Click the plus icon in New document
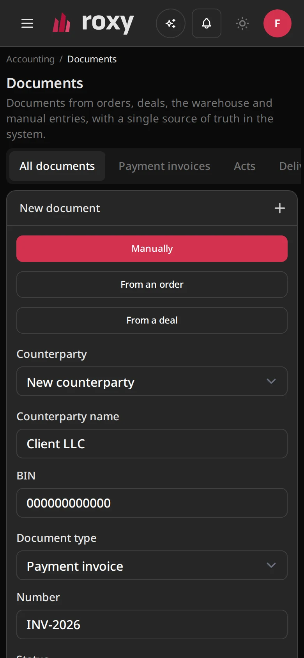304x658 pixels. click(280, 208)
